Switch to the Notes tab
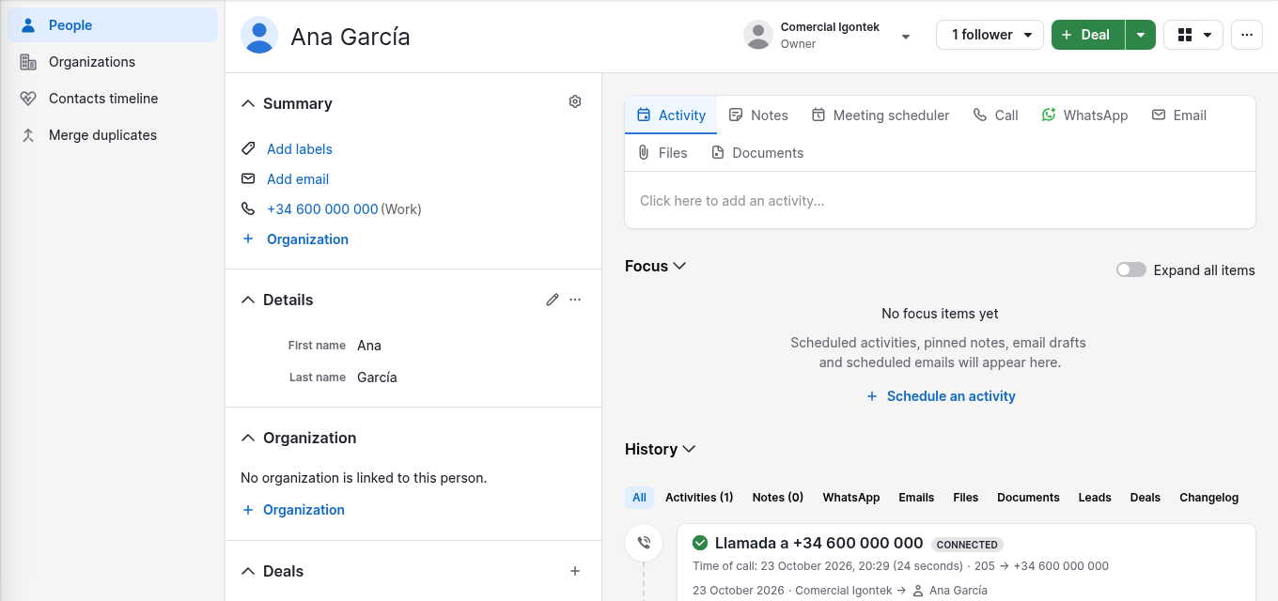The image size is (1278, 601). [x=758, y=116]
